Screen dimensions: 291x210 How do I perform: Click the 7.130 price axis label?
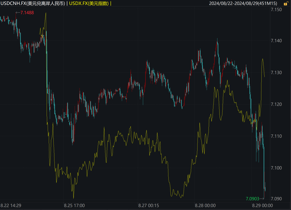(x=276, y=73)
